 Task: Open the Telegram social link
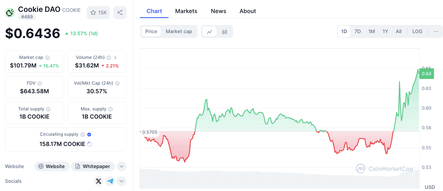pos(110,181)
